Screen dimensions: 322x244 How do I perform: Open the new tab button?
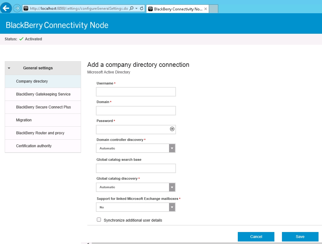point(214,9)
